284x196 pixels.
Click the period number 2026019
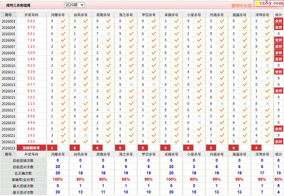(x=8, y=123)
